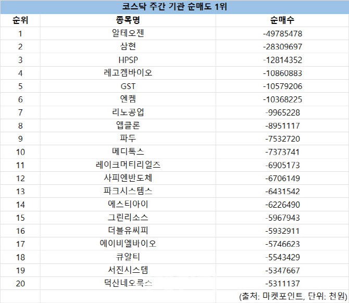Click the stock name 앱클론
The width and height of the screenshot is (349, 303).
coord(128,125)
